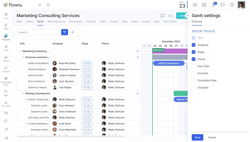This screenshot has width=250, height=142.
Task: Open CRM in the sidebar
Action: point(6,27)
